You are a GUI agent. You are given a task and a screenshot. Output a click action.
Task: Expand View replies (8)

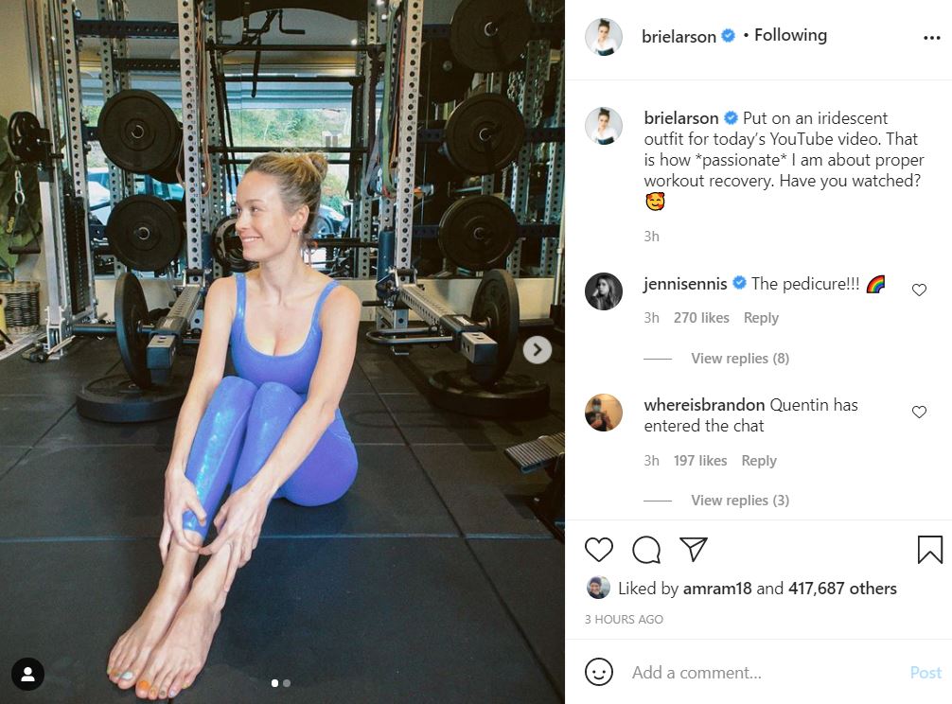click(x=739, y=359)
